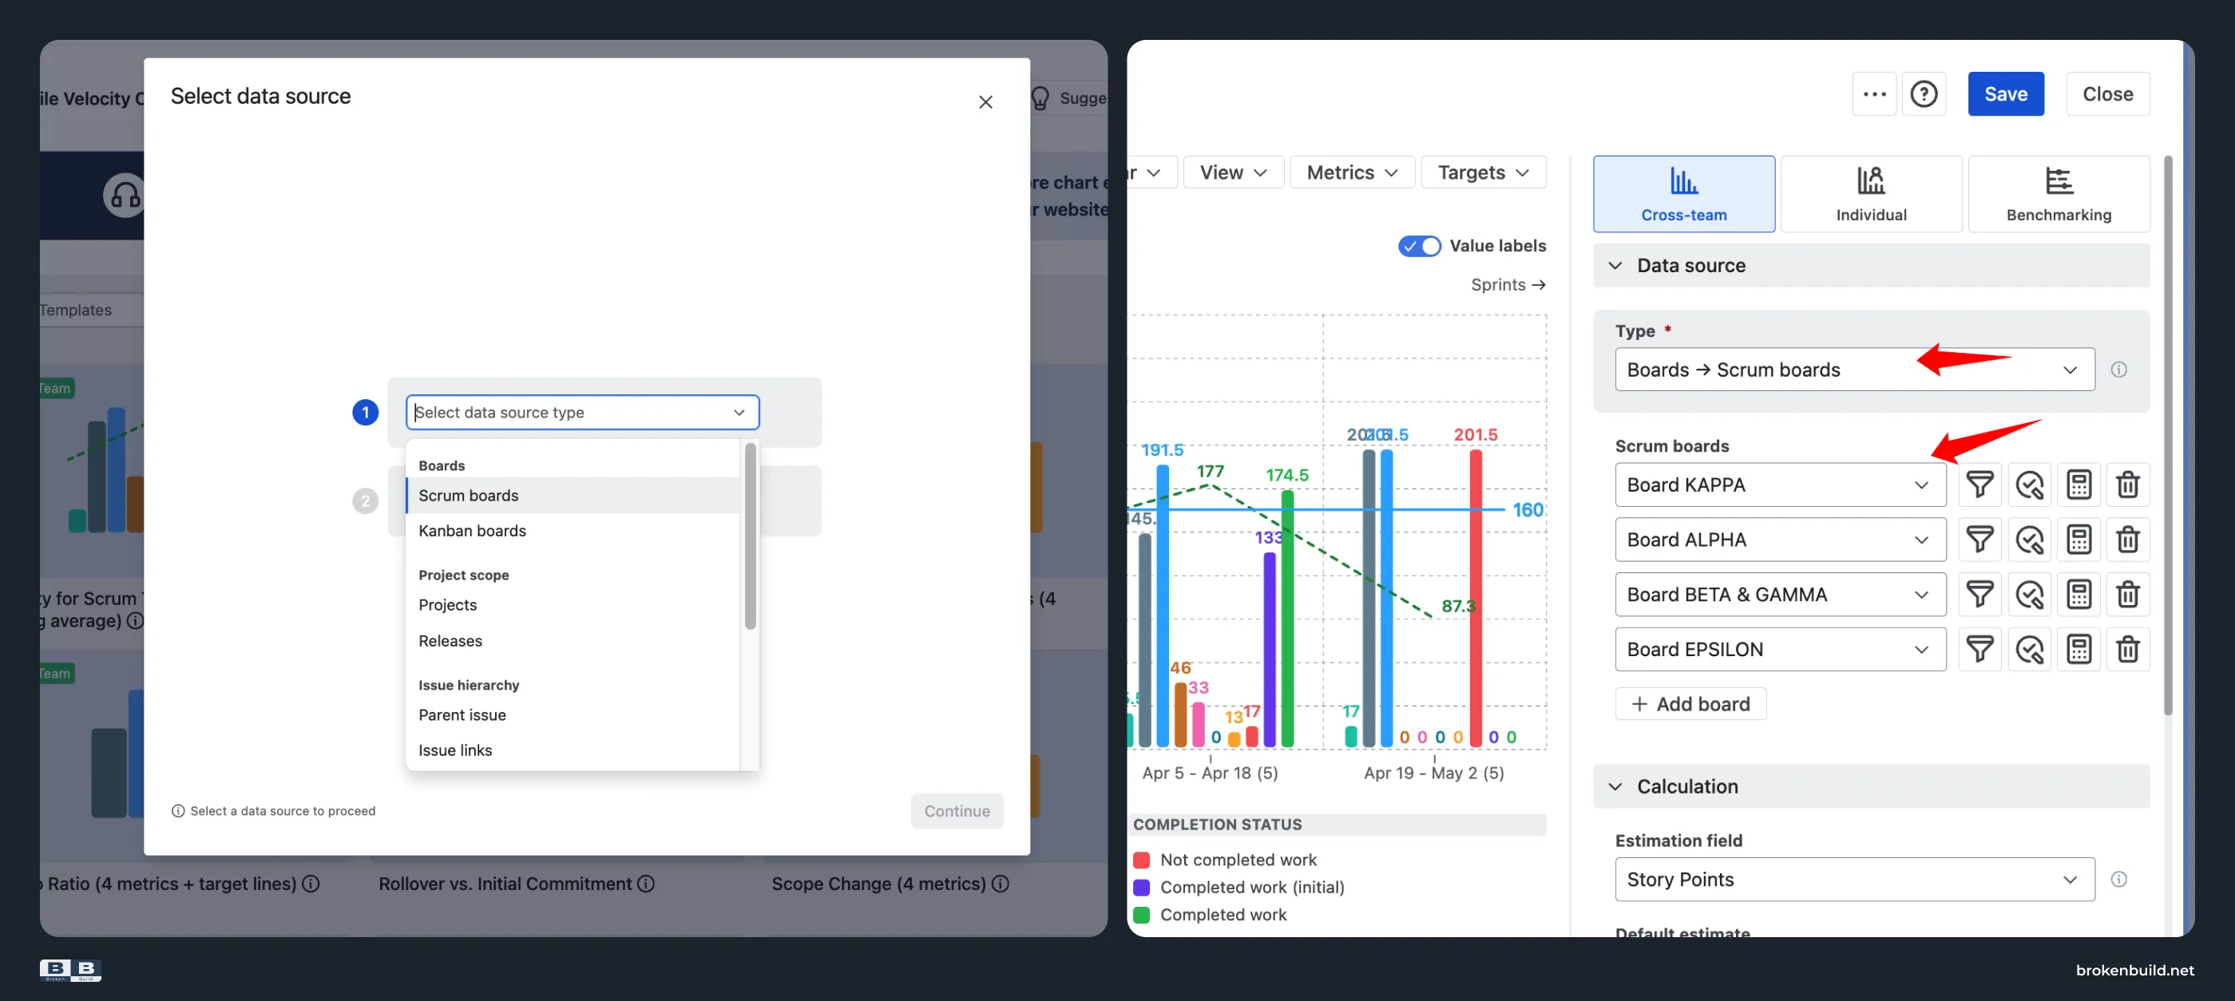This screenshot has height=1001, width=2235.
Task: Select Issue links from the list
Action: coord(573,750)
